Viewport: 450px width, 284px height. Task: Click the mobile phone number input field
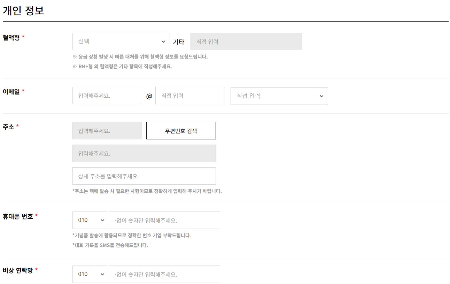(164, 220)
